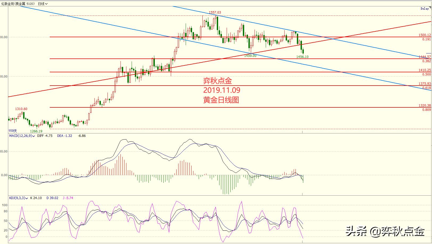Click the 0.500 Fibonacci ratio label

426,74
